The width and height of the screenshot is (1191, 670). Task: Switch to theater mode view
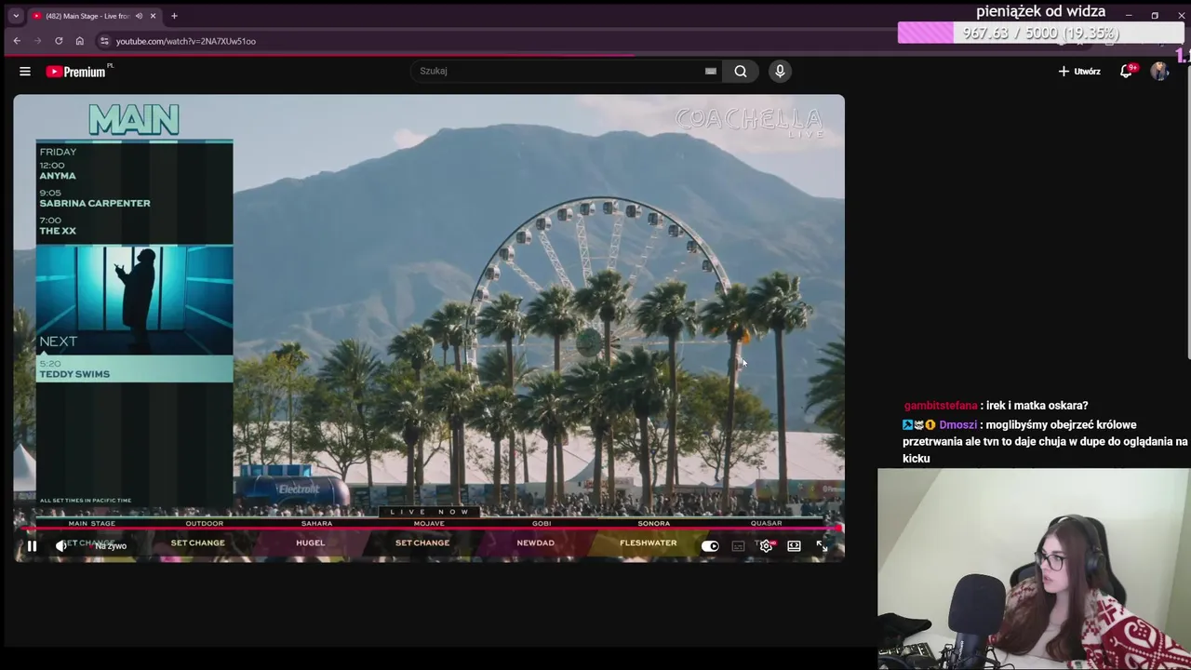click(794, 546)
